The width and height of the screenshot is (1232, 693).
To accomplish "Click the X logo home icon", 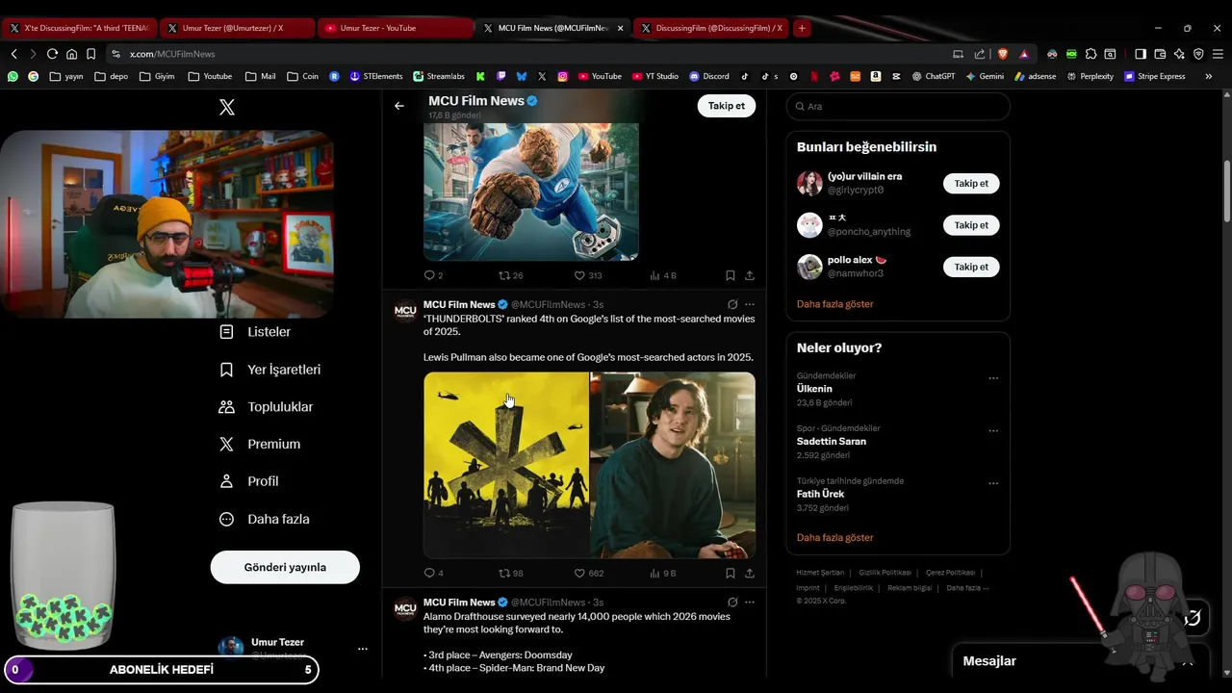I will click(227, 108).
